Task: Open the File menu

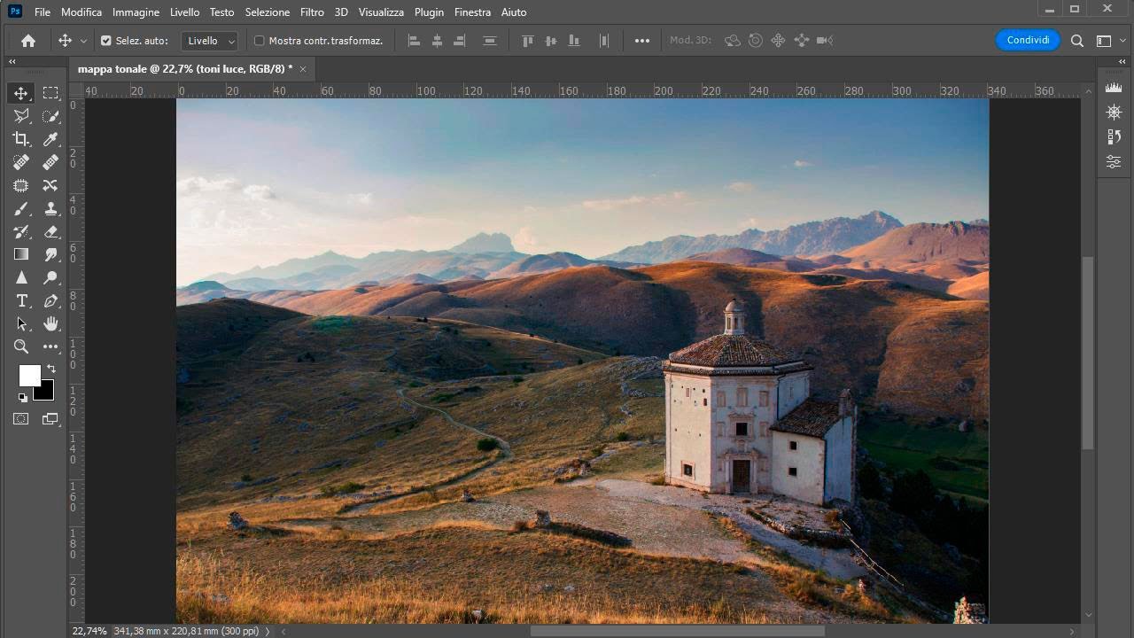Action: point(43,12)
